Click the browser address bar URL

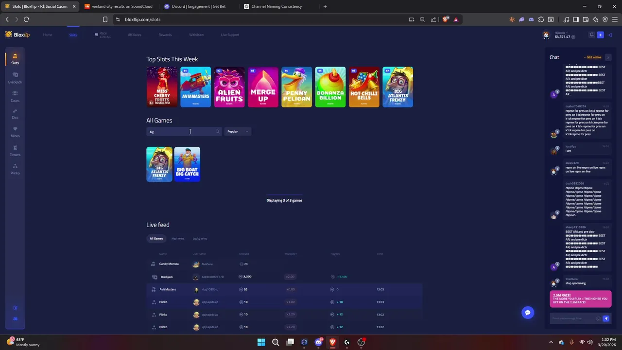click(142, 19)
